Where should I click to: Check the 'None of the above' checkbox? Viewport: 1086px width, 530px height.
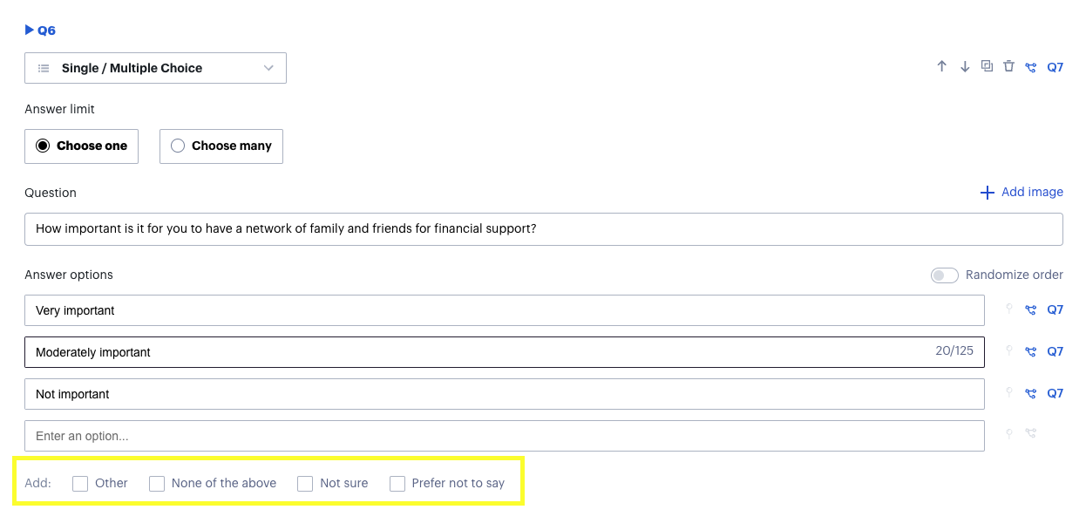pyautogui.click(x=157, y=484)
